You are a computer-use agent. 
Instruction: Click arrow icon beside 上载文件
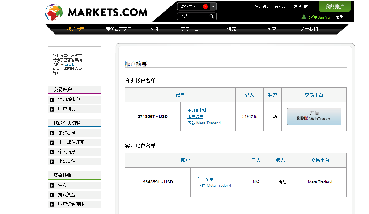[52, 162]
